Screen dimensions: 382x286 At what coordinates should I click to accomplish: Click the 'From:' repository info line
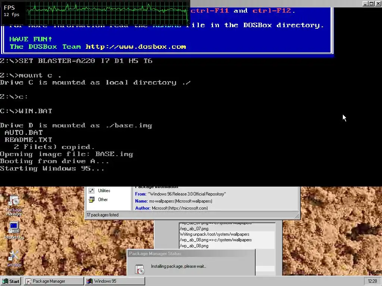coord(180,194)
